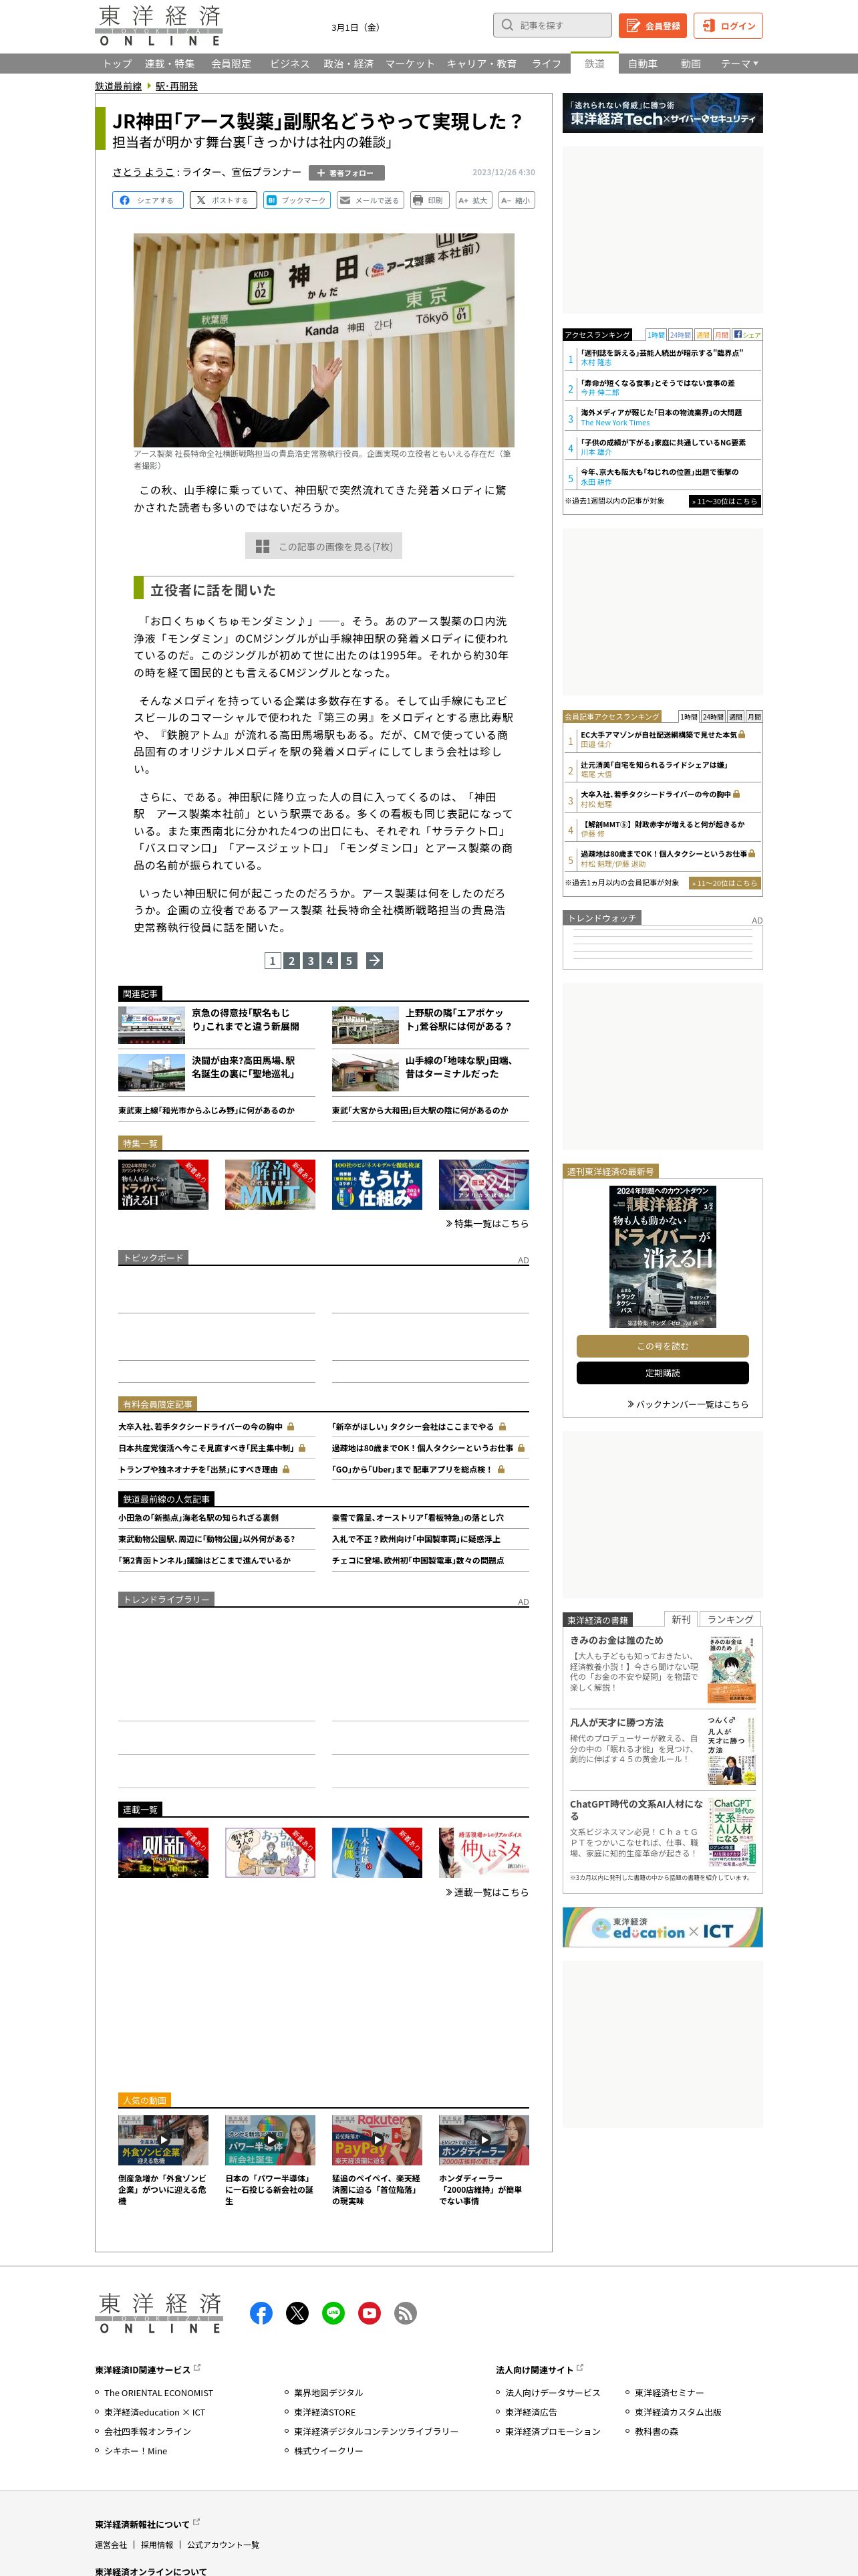Open the トップ nav item
The image size is (858, 2576).
click(x=117, y=64)
